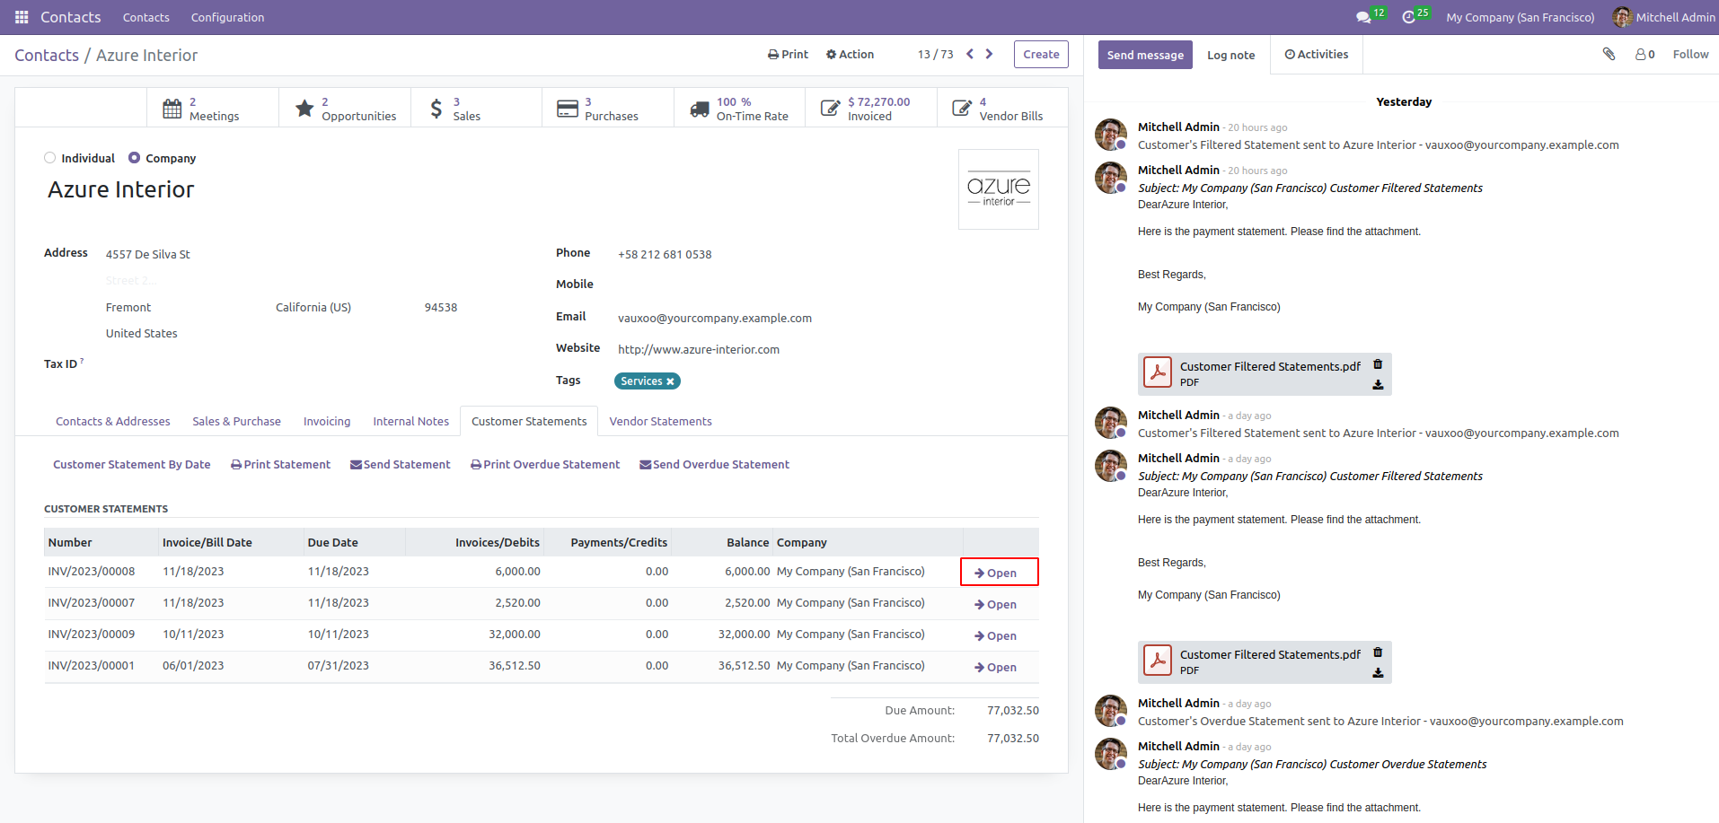Click the Azure Interior logo thumbnail

click(x=999, y=189)
